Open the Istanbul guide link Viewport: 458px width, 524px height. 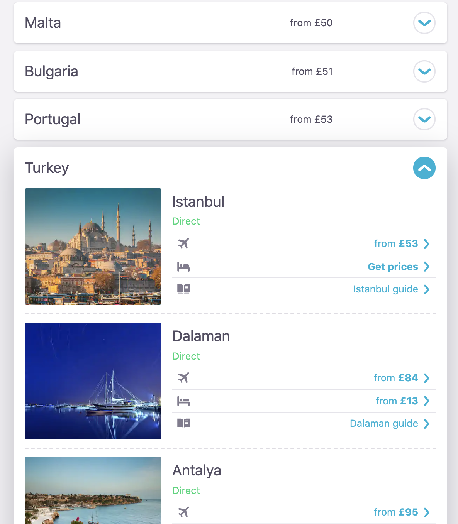tap(390, 289)
